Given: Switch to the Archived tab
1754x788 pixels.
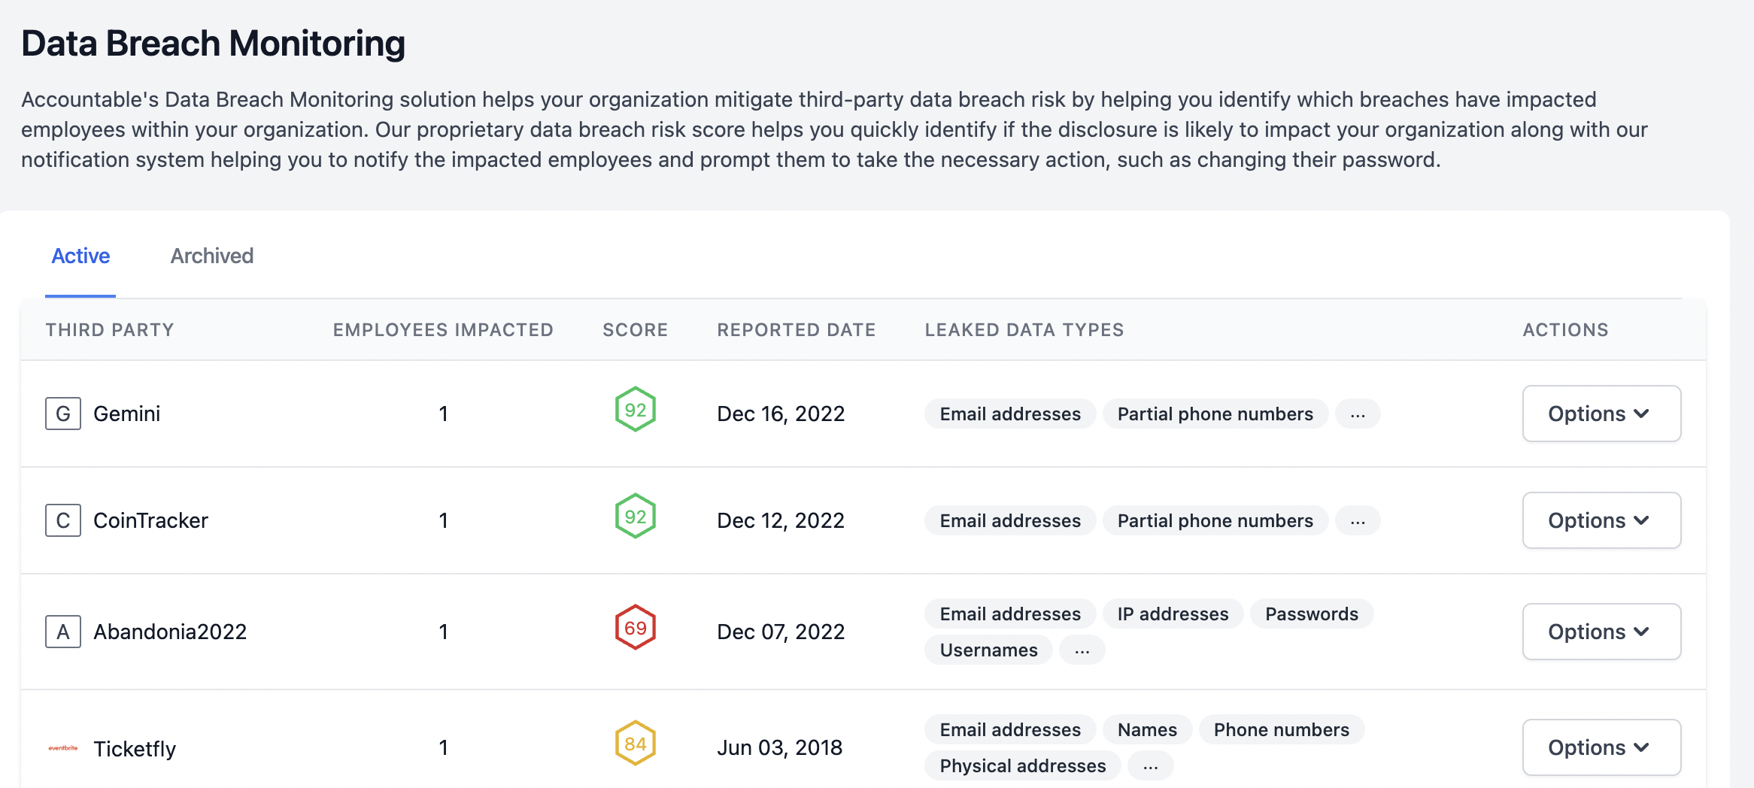Looking at the screenshot, I should pos(212,256).
